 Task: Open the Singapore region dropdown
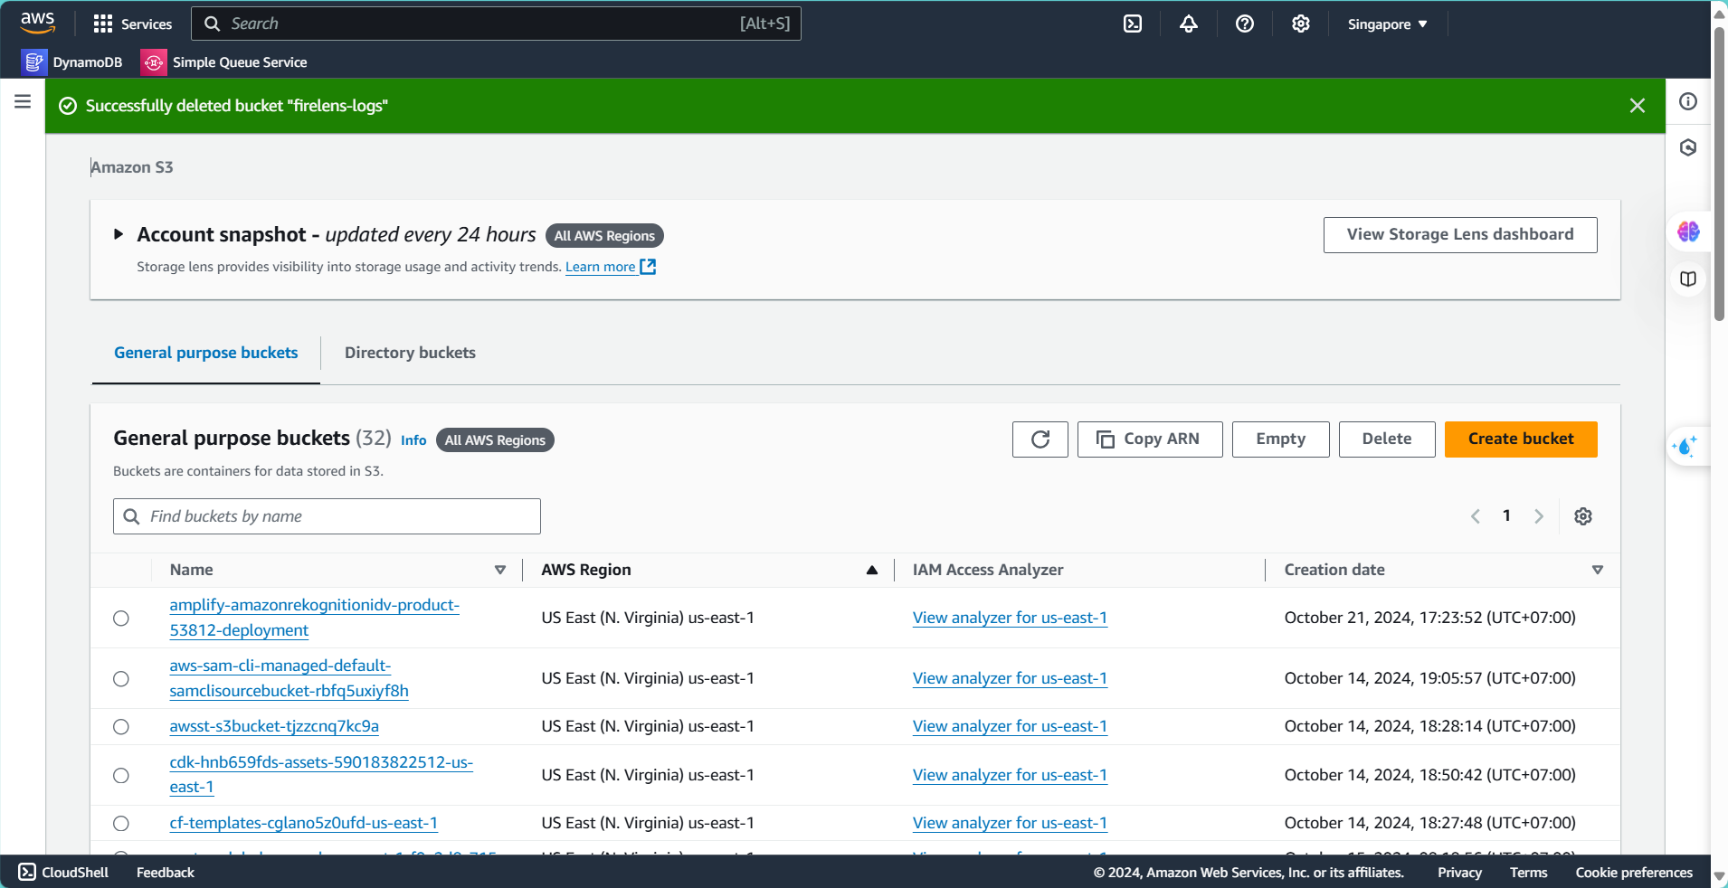tap(1387, 24)
